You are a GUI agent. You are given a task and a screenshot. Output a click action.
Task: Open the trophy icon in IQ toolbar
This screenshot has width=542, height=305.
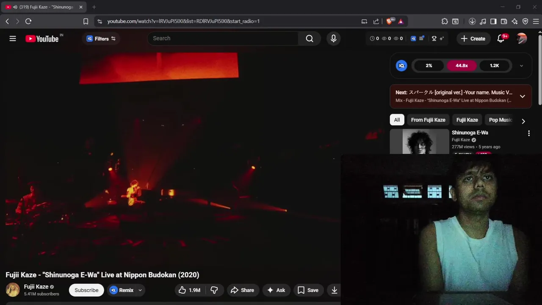(x=434, y=39)
